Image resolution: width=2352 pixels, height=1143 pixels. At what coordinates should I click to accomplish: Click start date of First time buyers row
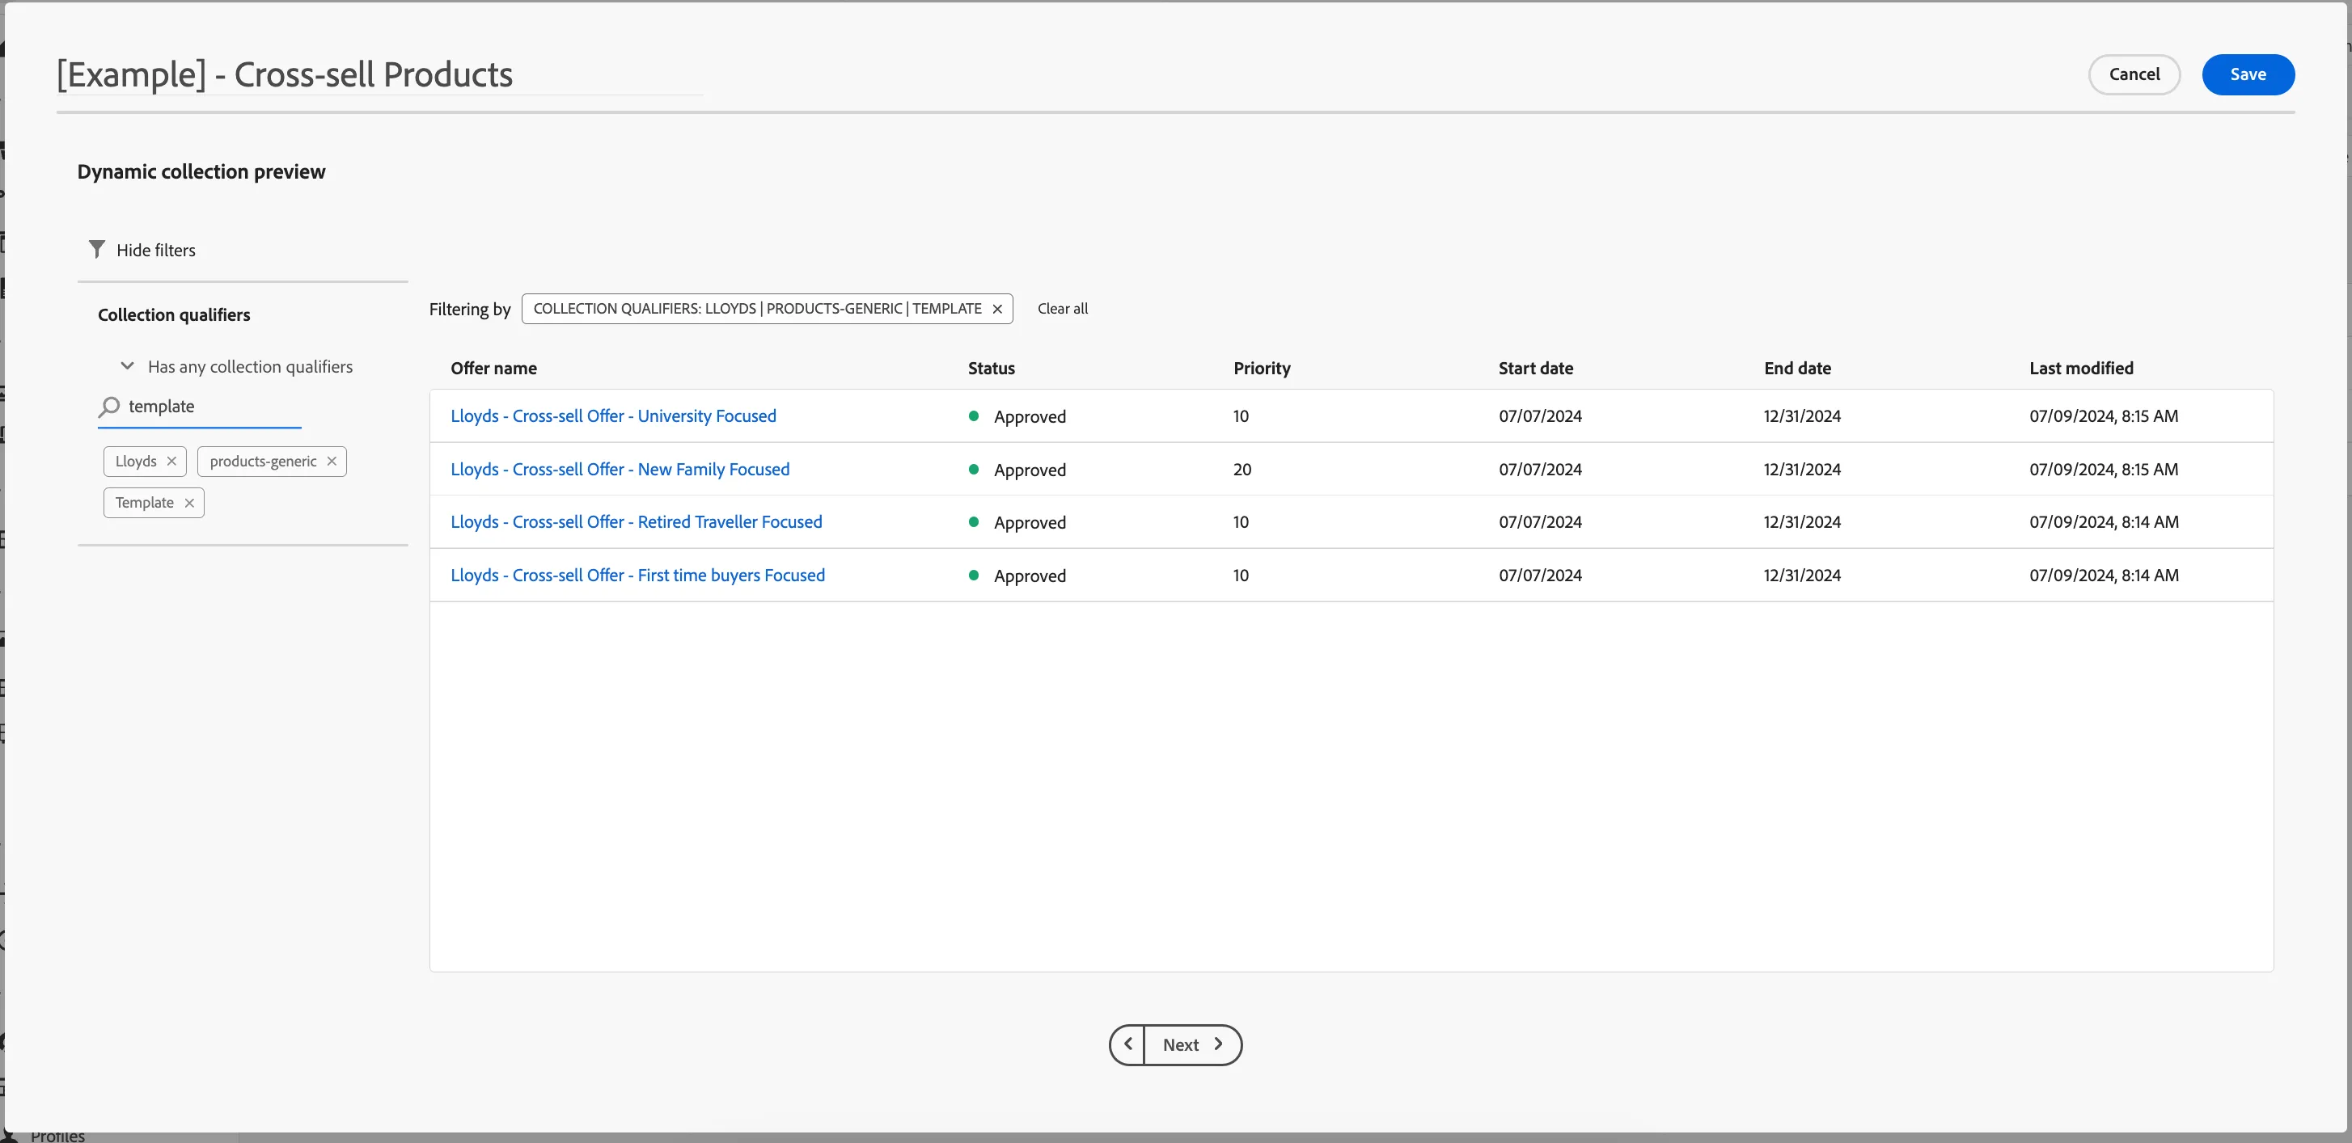1540,576
